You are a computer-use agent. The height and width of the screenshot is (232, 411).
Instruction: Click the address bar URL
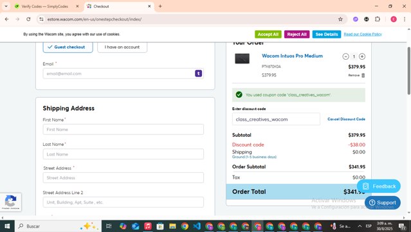(95, 19)
